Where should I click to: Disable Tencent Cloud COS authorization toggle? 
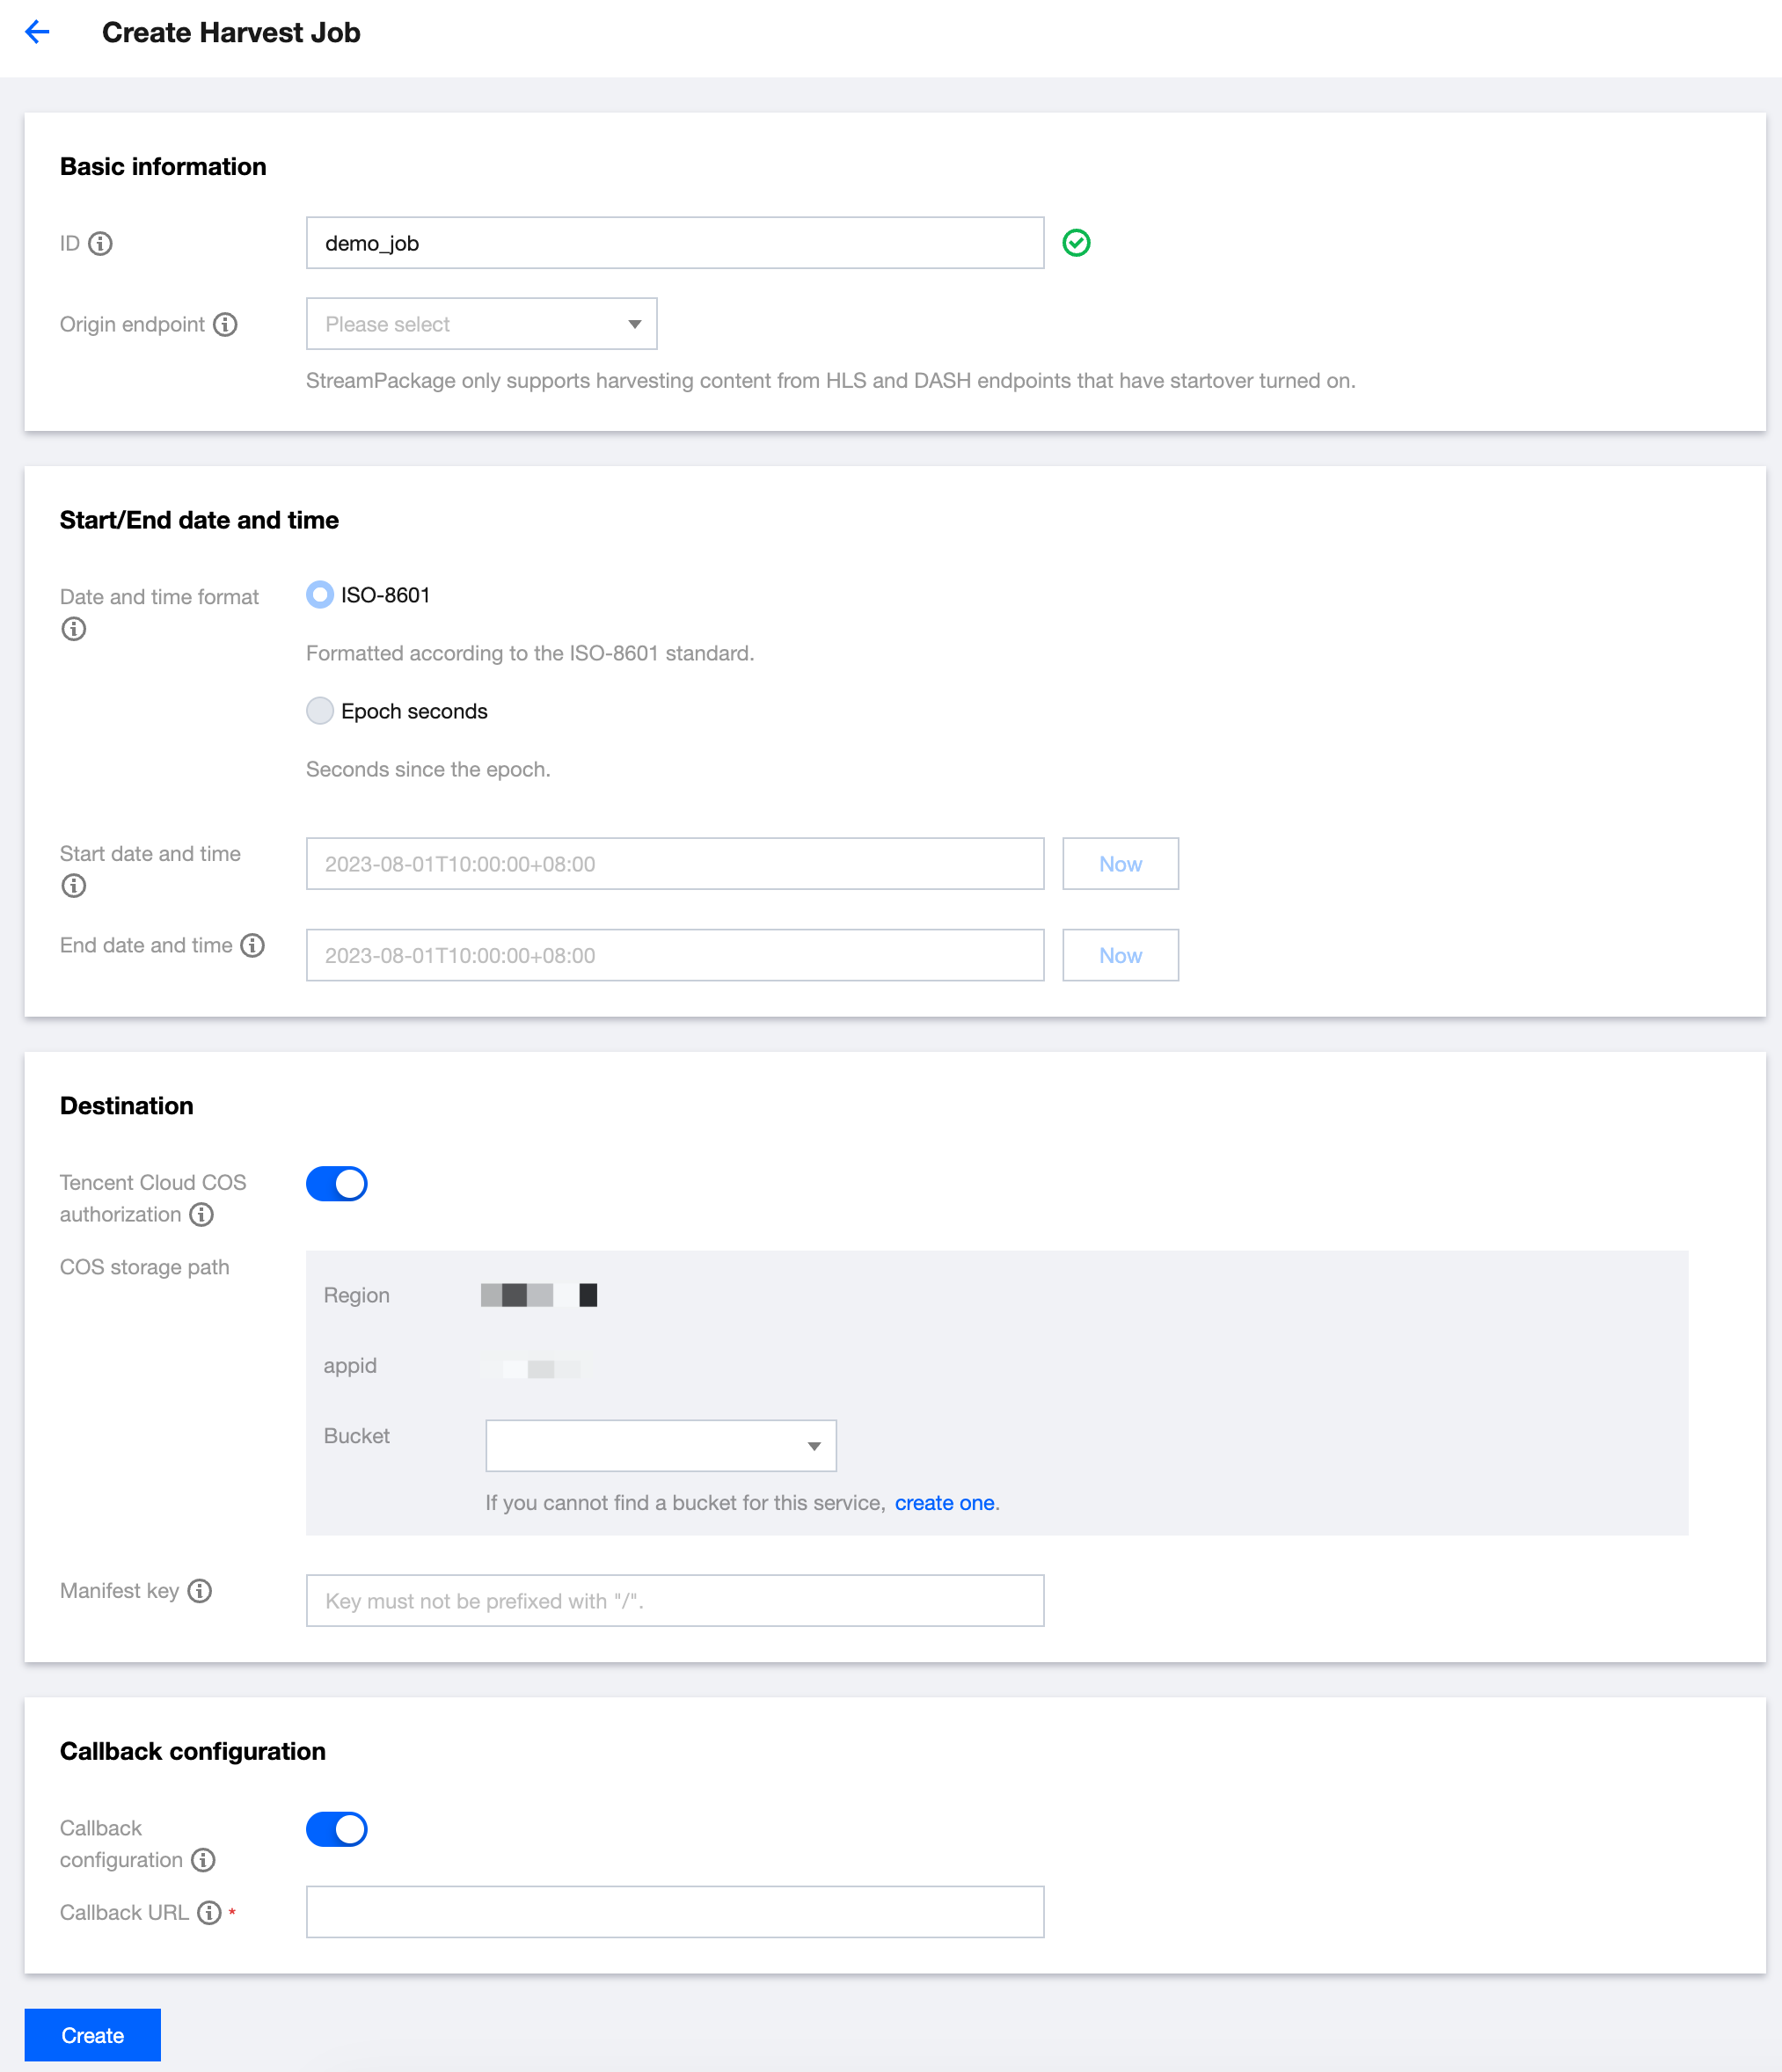click(337, 1183)
